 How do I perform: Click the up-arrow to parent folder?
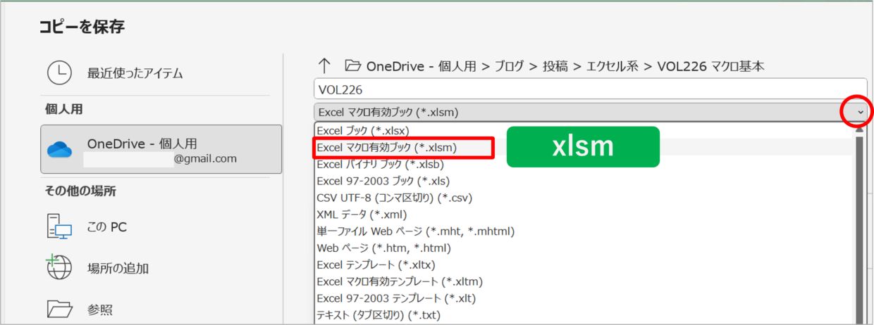(x=324, y=66)
